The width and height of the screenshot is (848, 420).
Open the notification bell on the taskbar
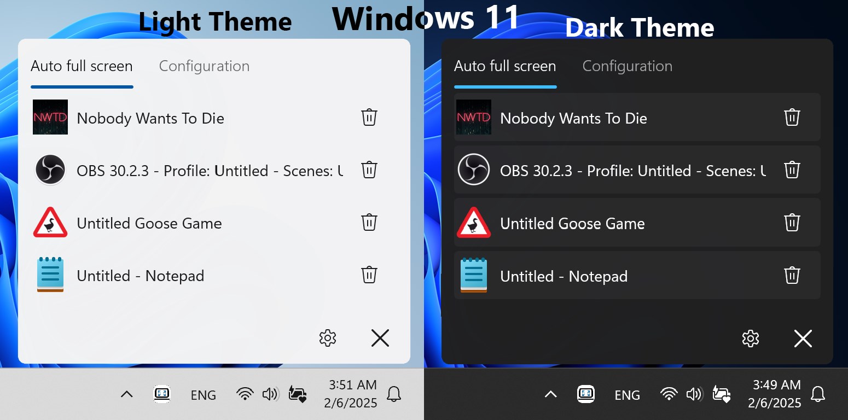coord(395,394)
